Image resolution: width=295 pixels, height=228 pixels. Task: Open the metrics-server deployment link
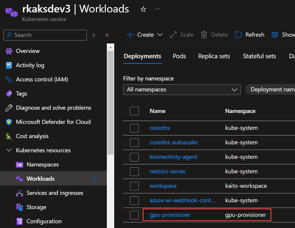167,171
